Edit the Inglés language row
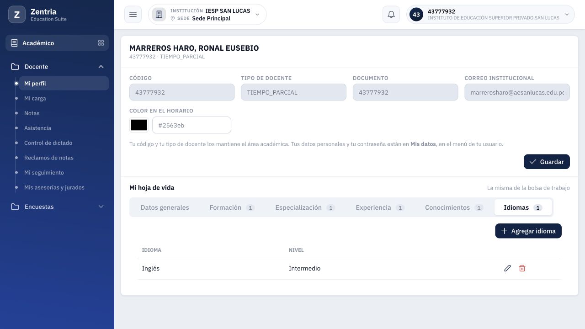 pyautogui.click(x=507, y=268)
